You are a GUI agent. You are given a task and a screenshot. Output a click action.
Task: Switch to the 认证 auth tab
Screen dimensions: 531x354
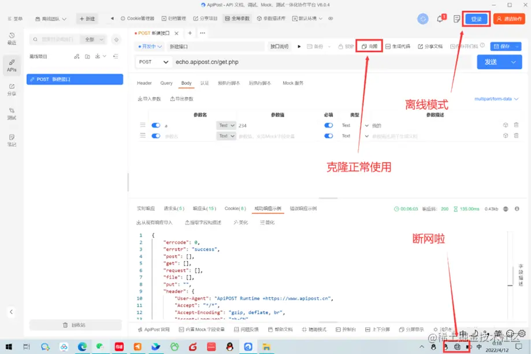pos(205,83)
